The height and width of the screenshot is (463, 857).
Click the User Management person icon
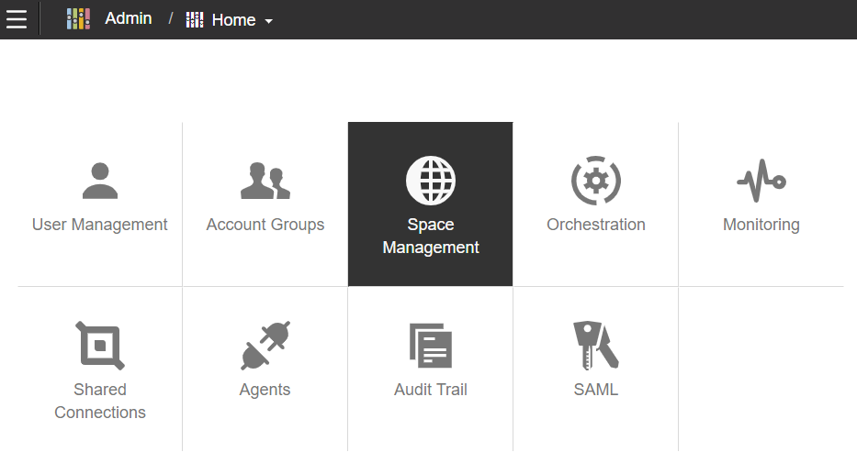click(100, 181)
